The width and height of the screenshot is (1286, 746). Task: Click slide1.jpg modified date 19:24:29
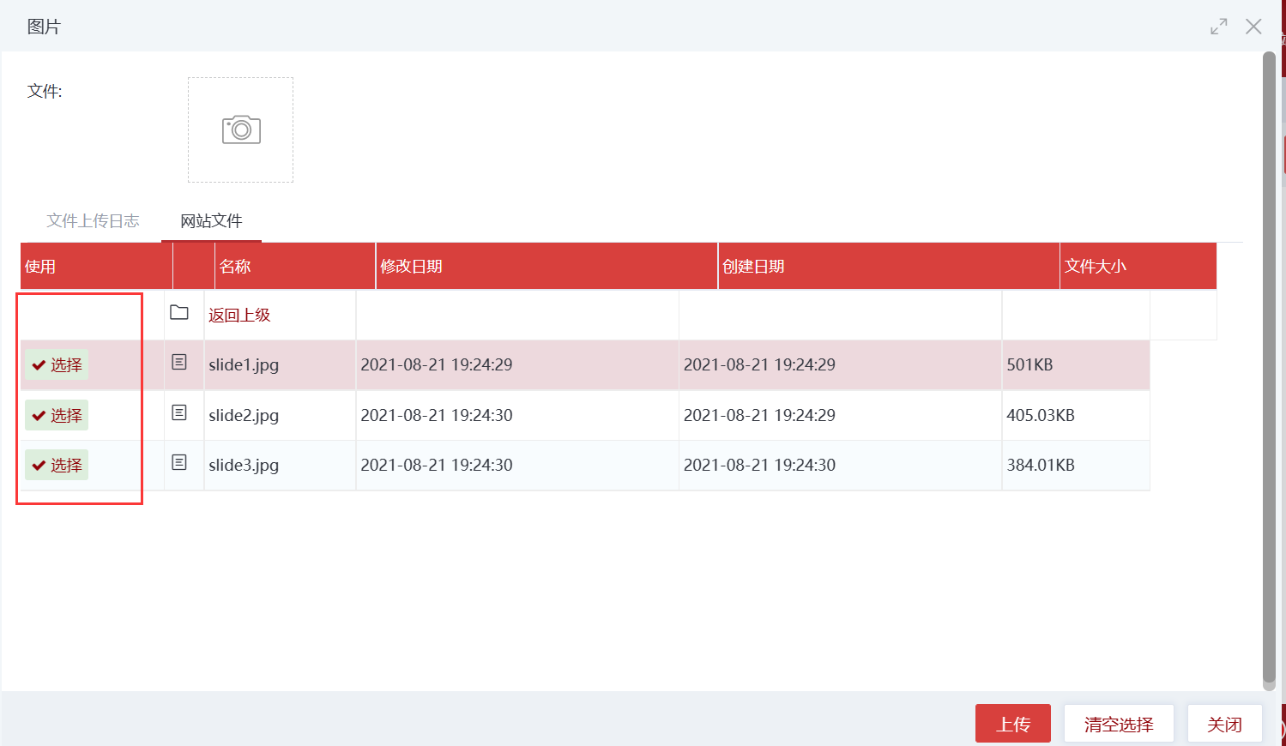coord(436,365)
